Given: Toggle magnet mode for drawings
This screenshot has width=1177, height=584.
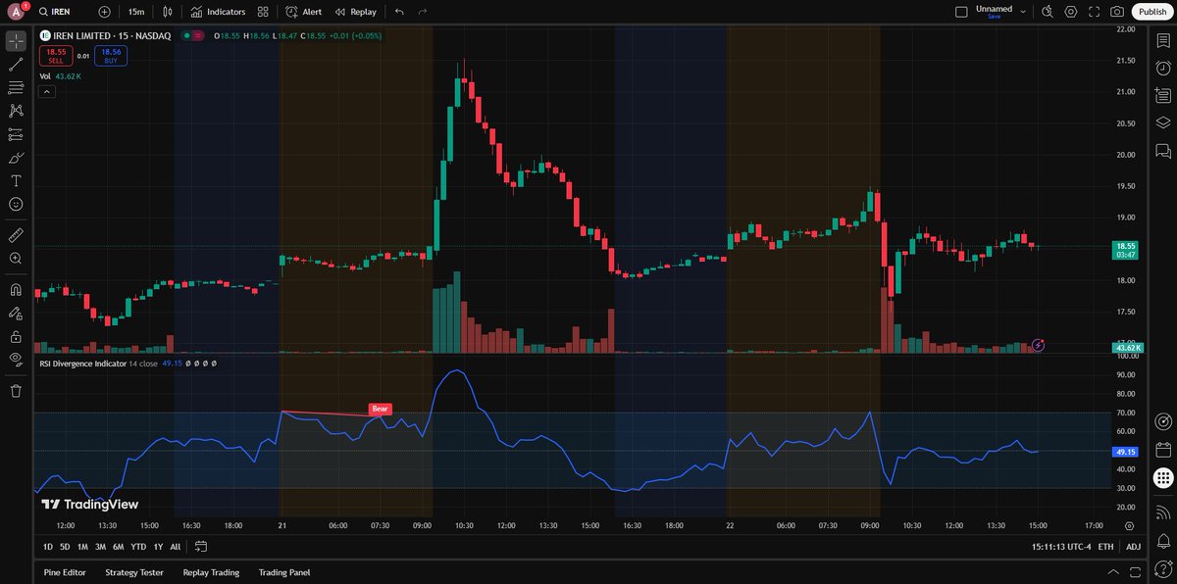Looking at the screenshot, I should (x=16, y=290).
